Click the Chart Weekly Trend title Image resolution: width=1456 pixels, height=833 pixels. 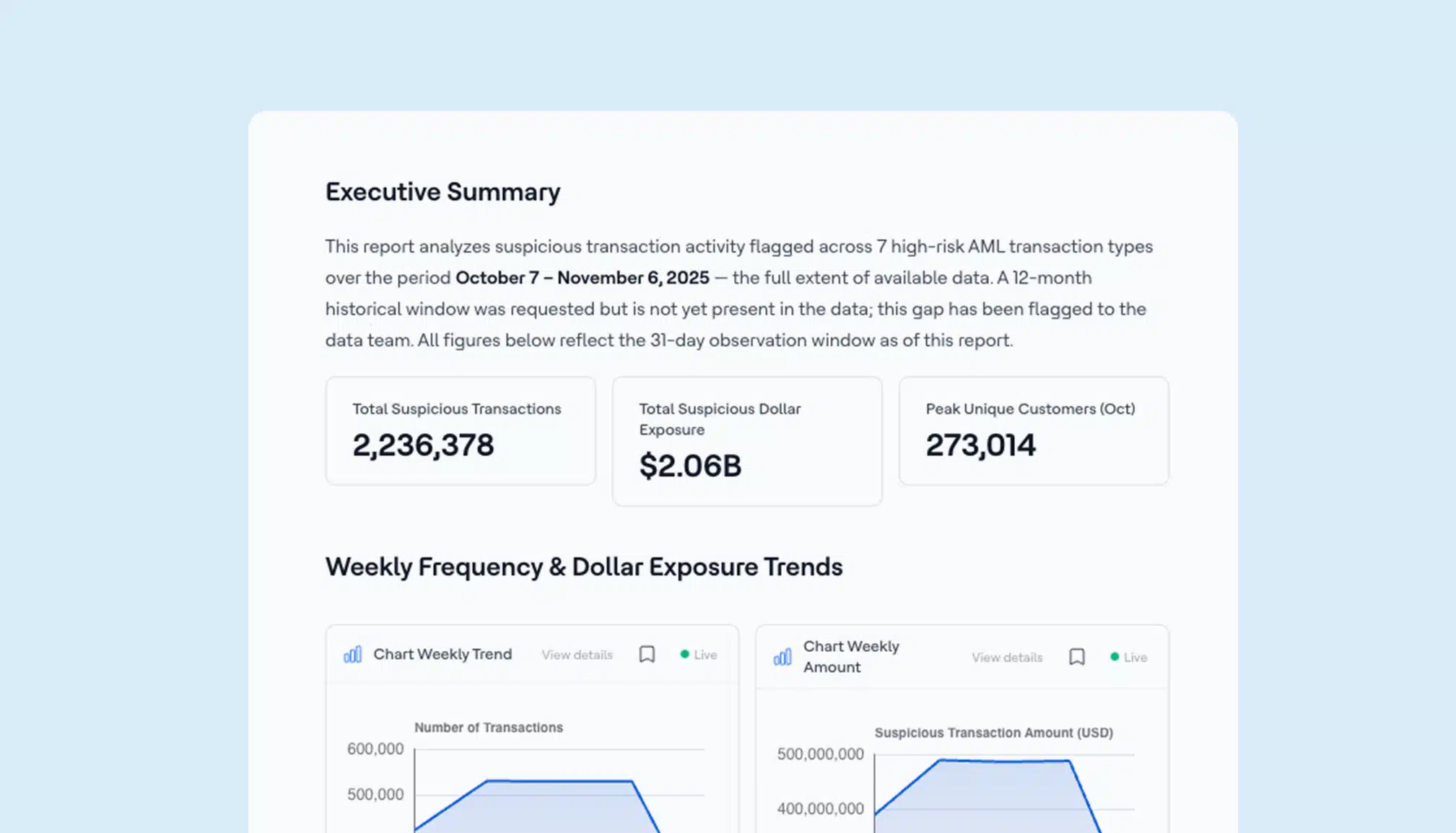pyautogui.click(x=443, y=654)
